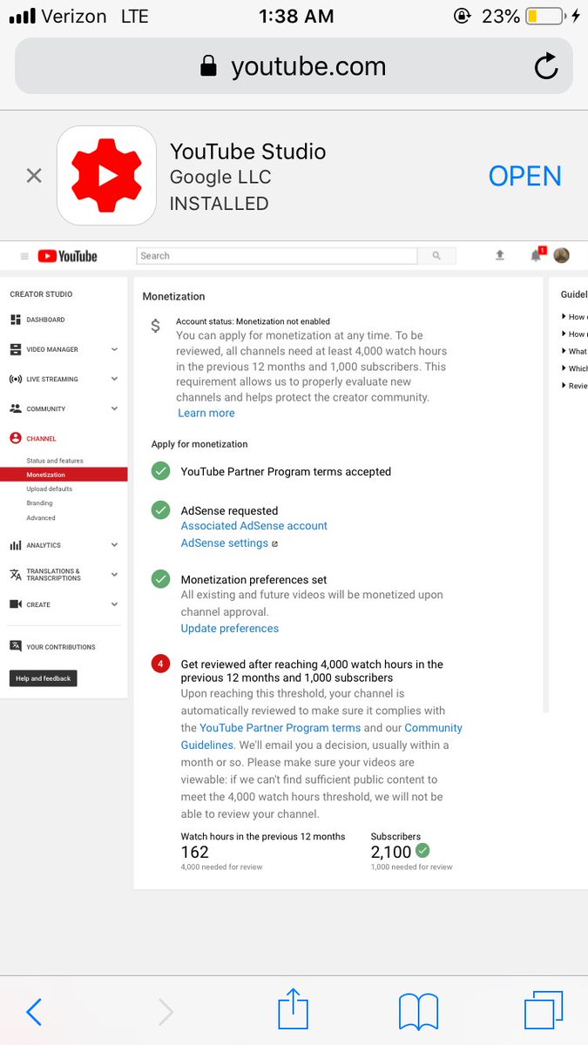
Task: Click the AdSense requested green checkmark
Action: pyautogui.click(x=160, y=510)
